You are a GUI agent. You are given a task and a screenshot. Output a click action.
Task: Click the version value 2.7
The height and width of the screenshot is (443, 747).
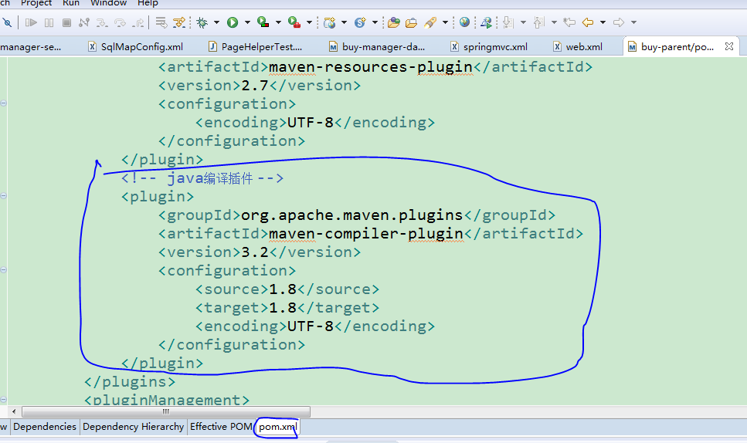pyautogui.click(x=255, y=86)
